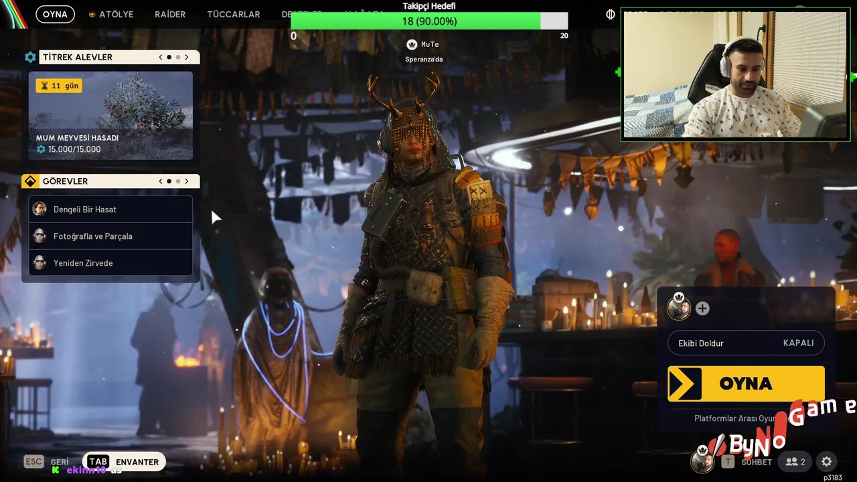Screen dimensions: 857x482
Task: Click the GÖREVLER header title
Action: coord(65,181)
